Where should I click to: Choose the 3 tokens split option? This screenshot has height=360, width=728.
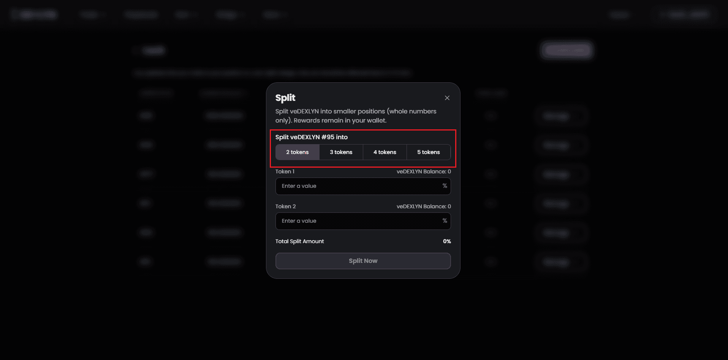point(341,152)
